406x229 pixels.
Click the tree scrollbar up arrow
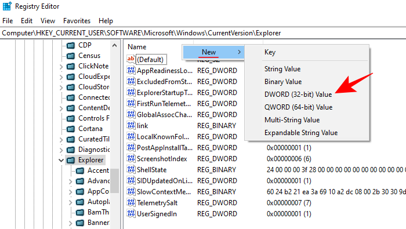[114, 46]
